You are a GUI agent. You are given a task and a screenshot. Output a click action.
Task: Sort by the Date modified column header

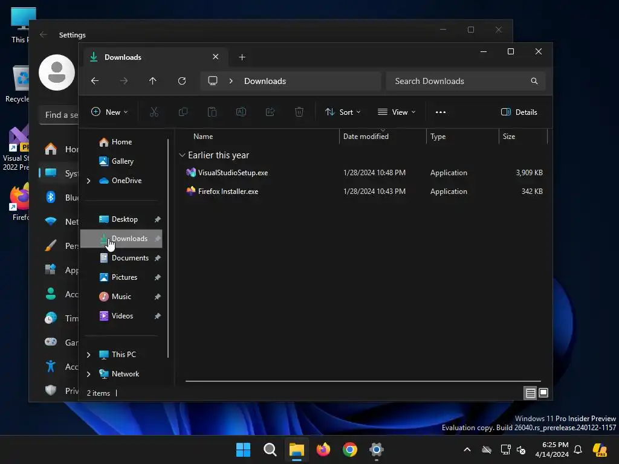pos(366,137)
